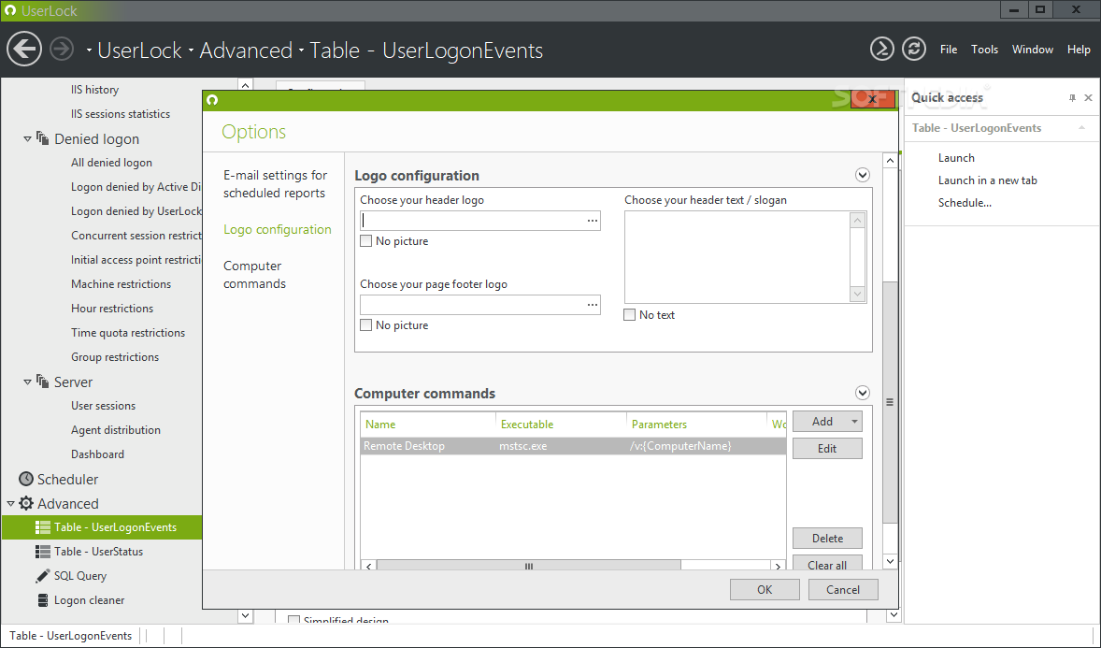This screenshot has height=648, width=1101.
Task: Enable the No text checkbox
Action: (x=630, y=315)
